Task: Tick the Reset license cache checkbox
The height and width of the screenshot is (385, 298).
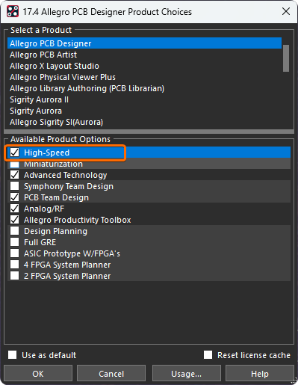Action: pyautogui.click(x=208, y=355)
